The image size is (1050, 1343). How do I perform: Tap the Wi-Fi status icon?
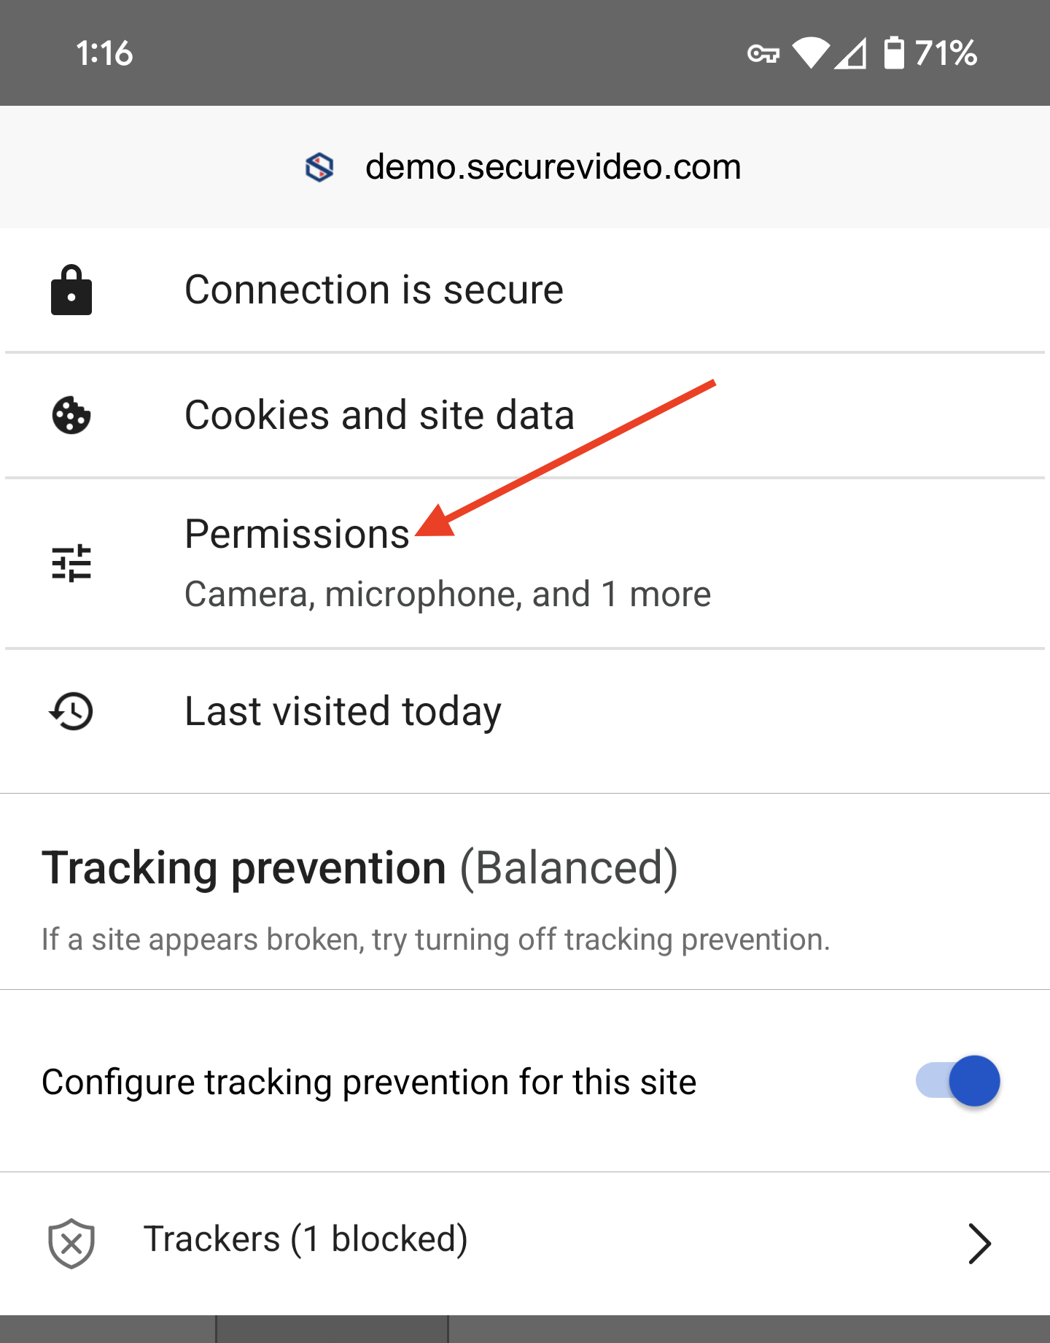point(811,53)
